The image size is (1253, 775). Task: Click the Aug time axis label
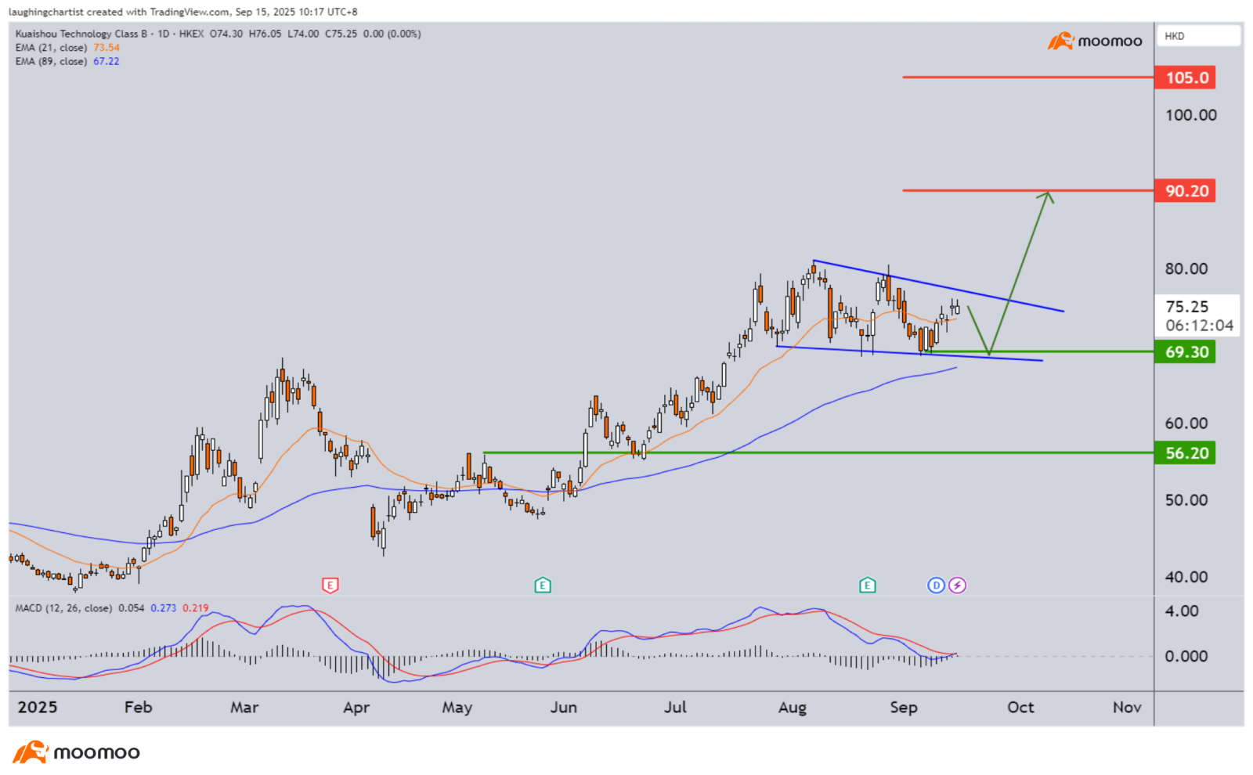click(793, 708)
